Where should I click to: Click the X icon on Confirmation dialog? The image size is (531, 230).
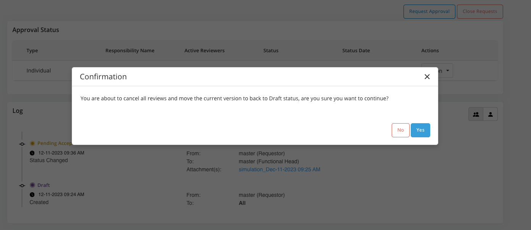tap(427, 77)
